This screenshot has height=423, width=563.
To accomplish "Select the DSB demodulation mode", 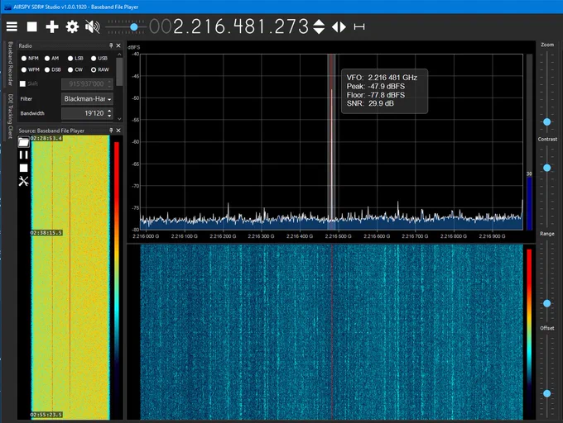I will [52, 70].
